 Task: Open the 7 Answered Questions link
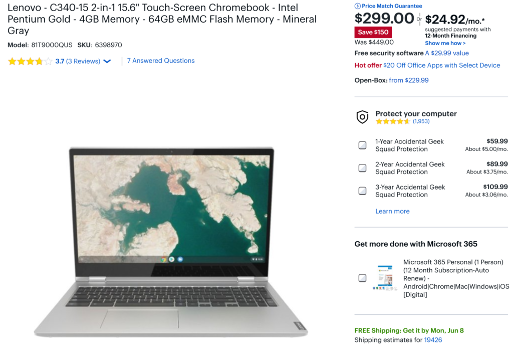(x=161, y=61)
